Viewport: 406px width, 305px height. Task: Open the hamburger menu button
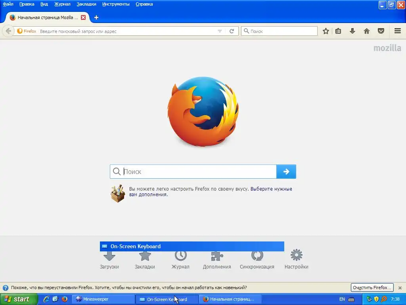[x=398, y=31]
